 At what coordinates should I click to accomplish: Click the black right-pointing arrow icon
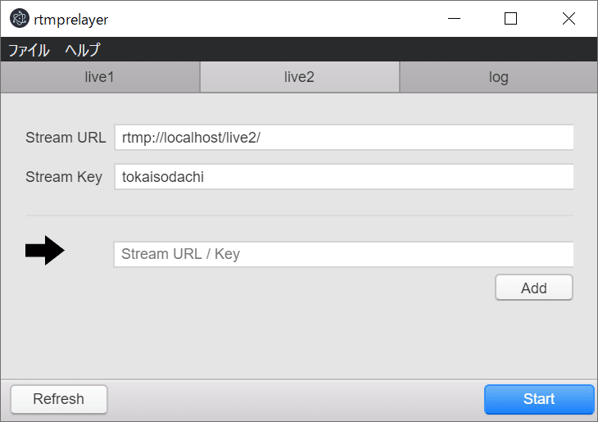[45, 250]
